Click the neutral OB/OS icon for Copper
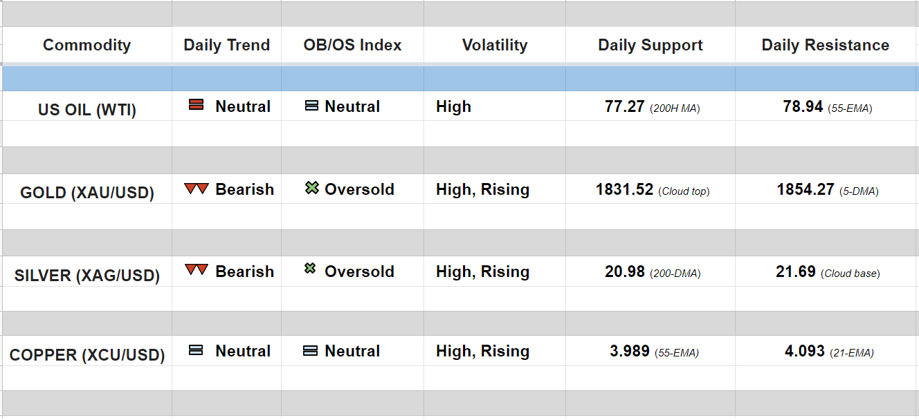 click(x=311, y=350)
